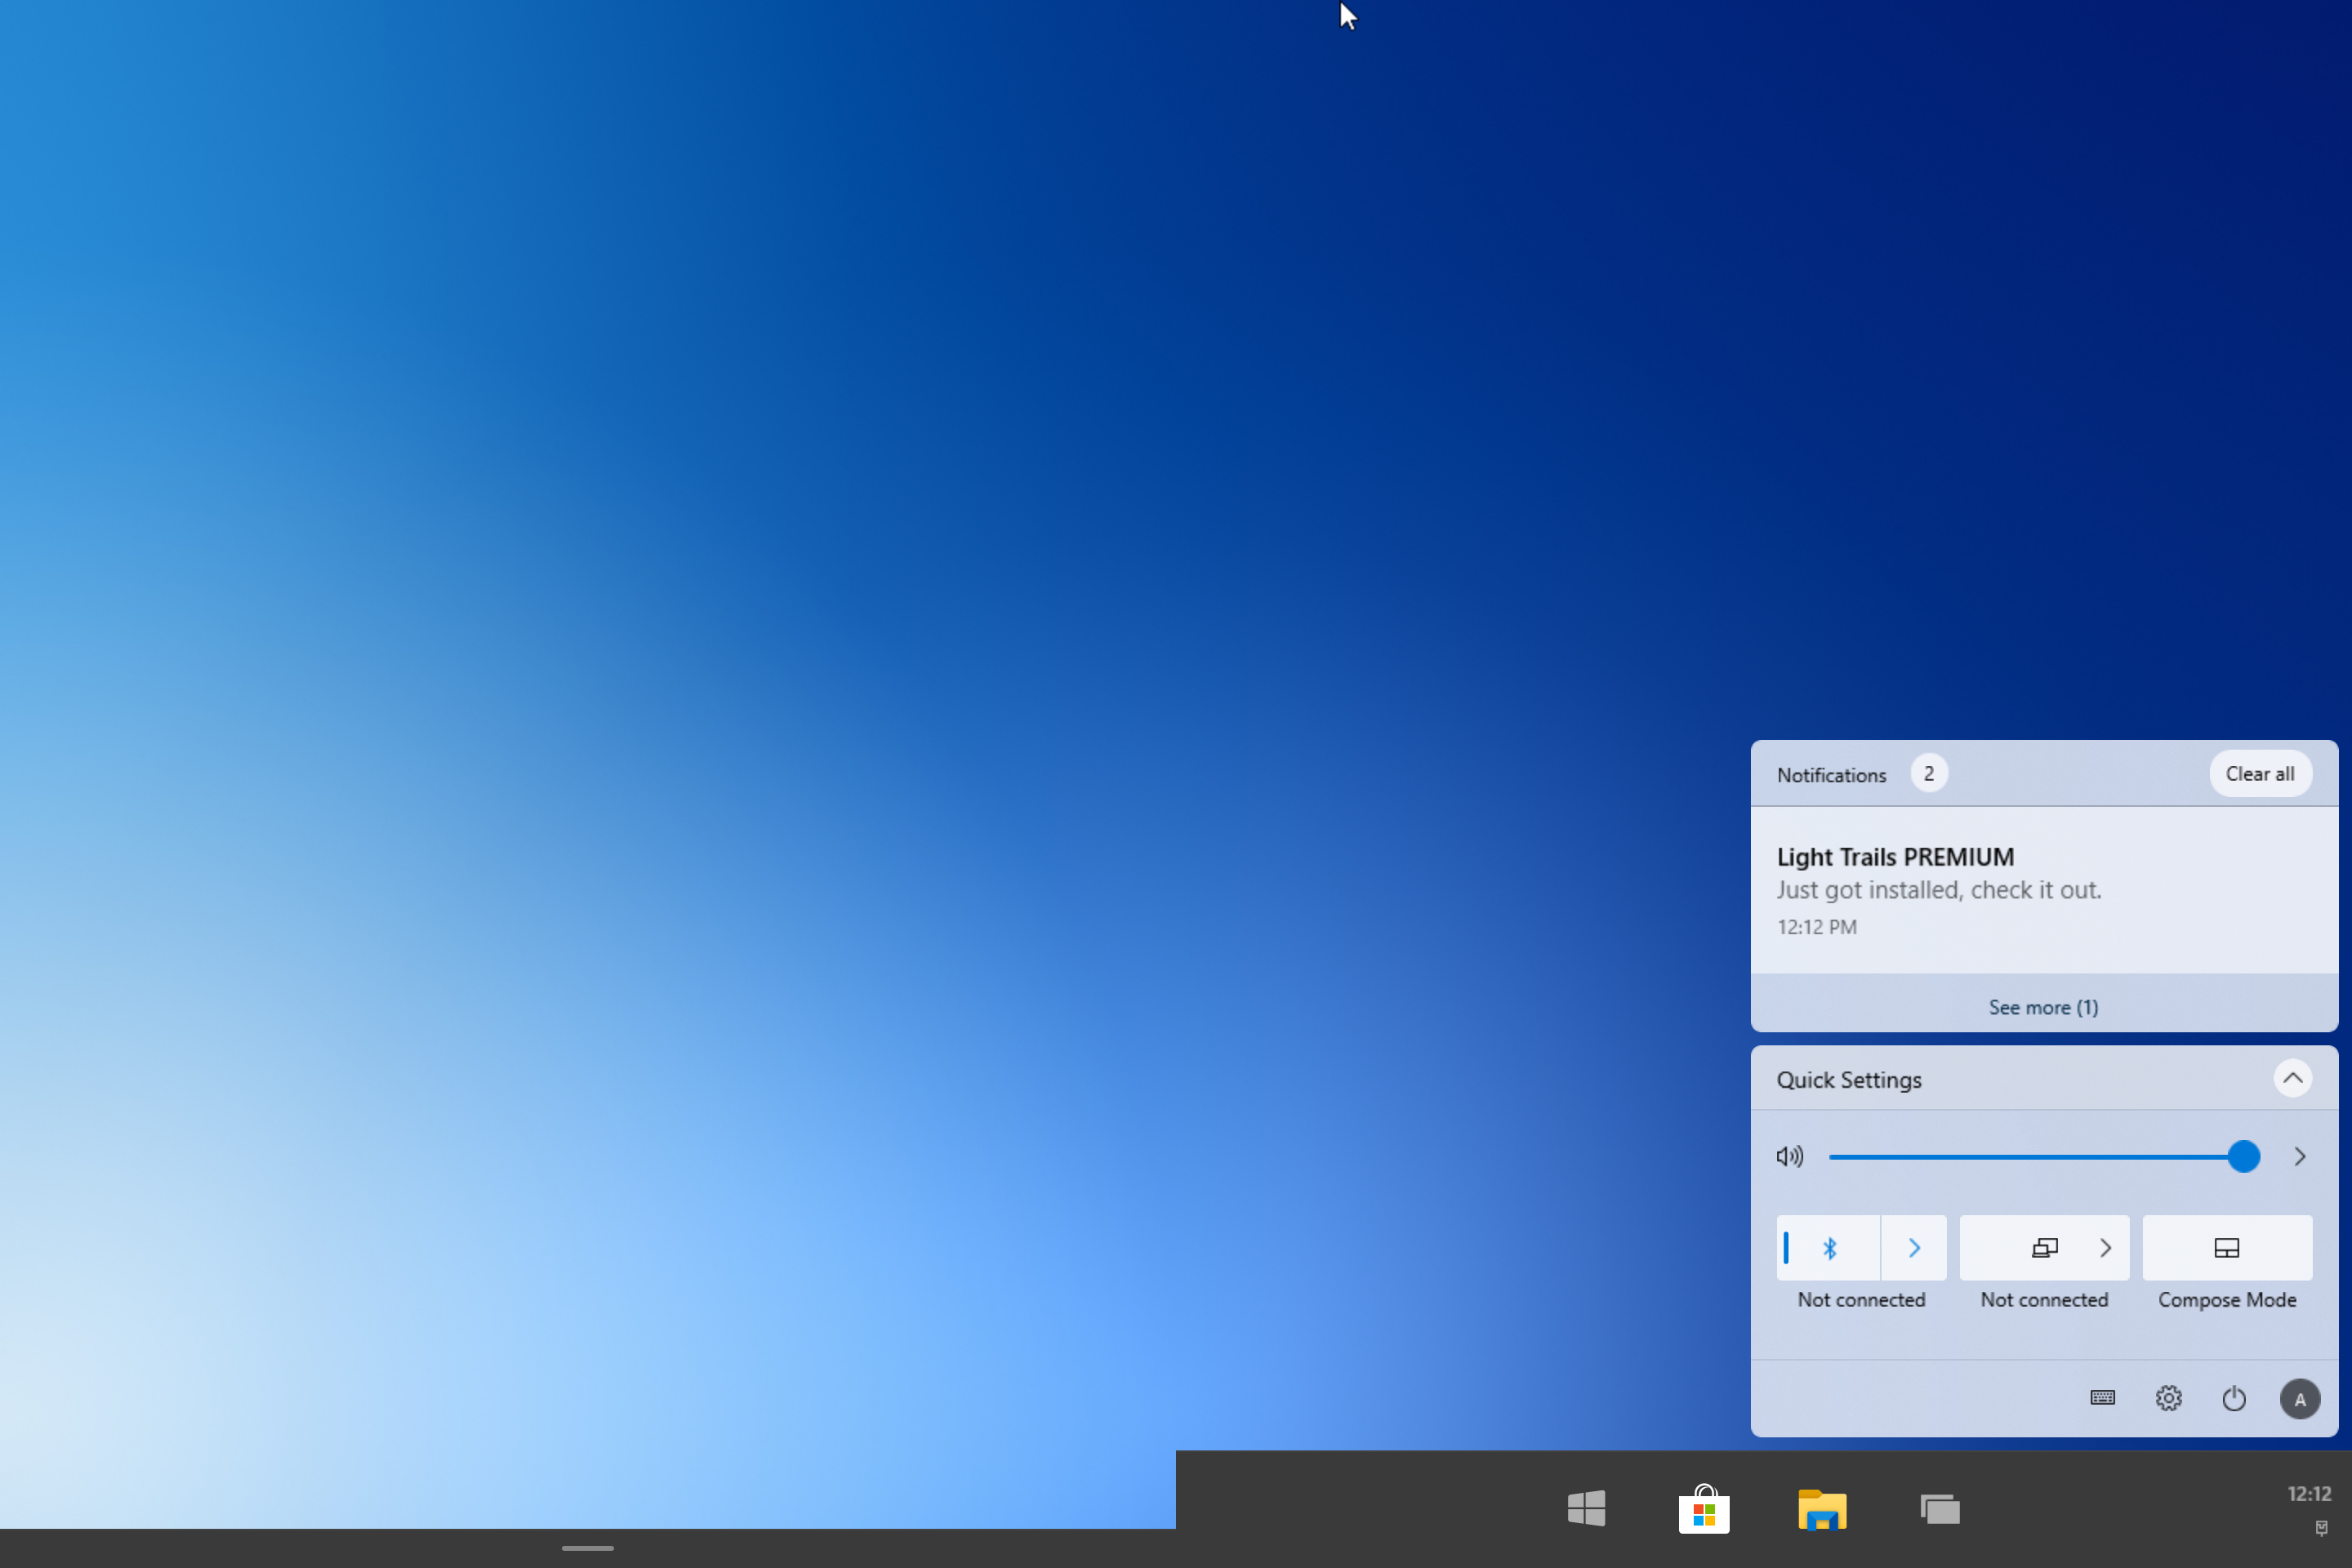Click the taskbar drag handle bar
2352x1568 pixels.
(588, 1548)
